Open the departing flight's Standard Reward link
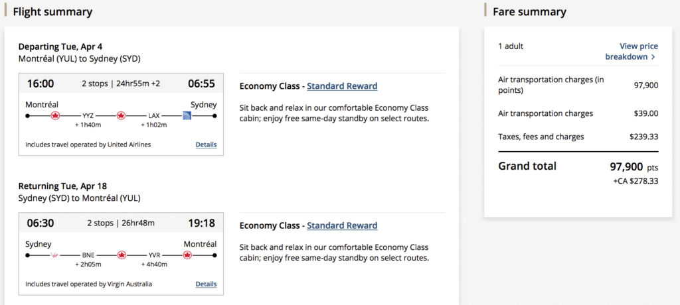The image size is (680, 305). (342, 86)
